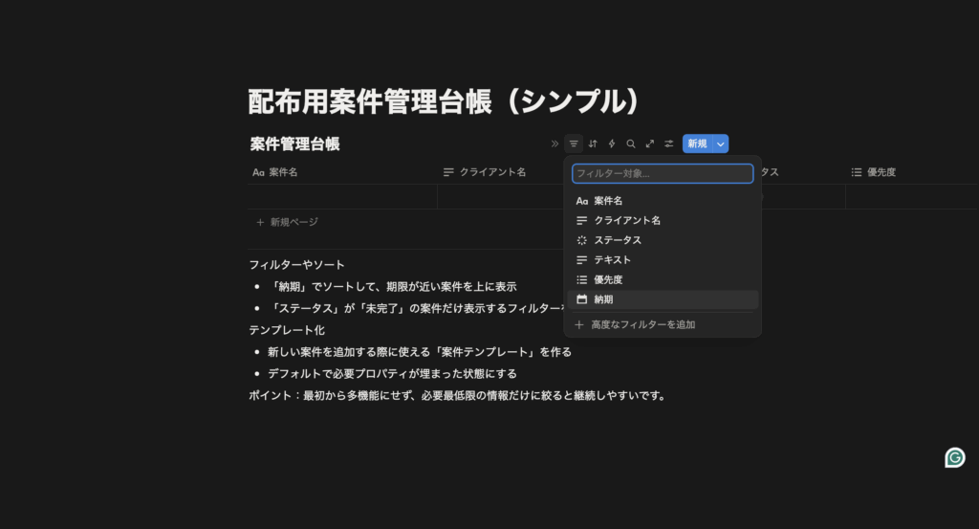Click the Grammarly icon at bottom right
The image size is (979, 529).
point(954,457)
